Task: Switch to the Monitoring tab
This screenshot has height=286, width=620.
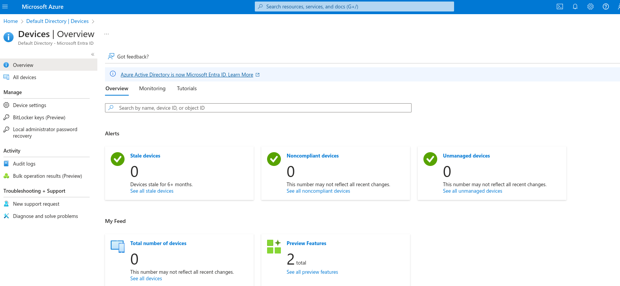Action: 152,88
